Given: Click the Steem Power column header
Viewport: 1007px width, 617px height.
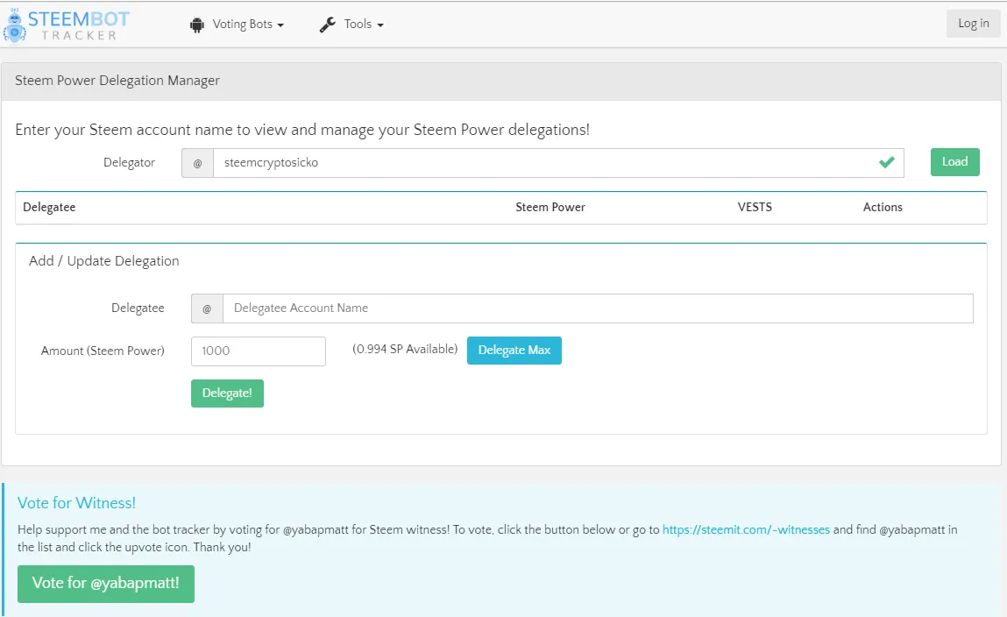Looking at the screenshot, I should (x=550, y=208).
